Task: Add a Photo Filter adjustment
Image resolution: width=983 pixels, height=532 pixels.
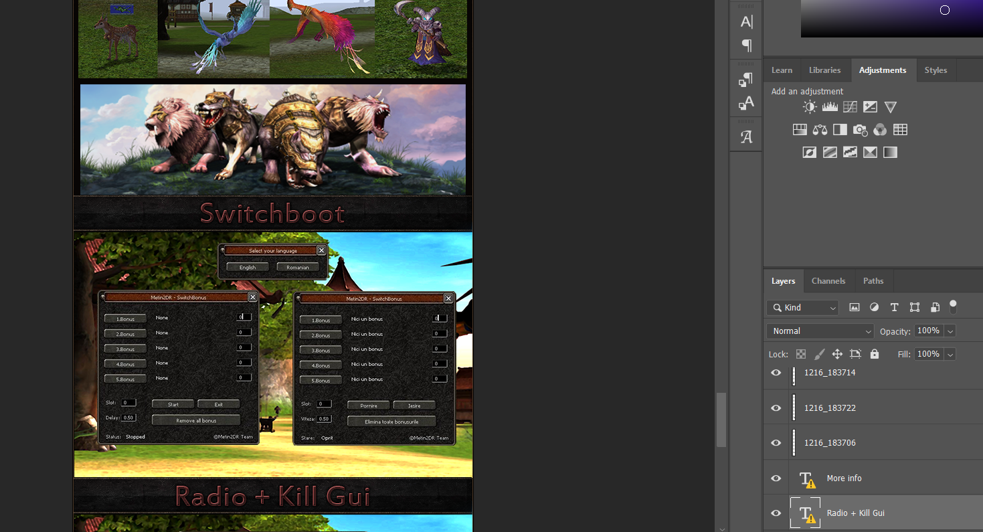Action: coord(860,130)
